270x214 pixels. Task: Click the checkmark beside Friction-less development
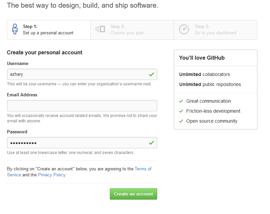coord(181,111)
